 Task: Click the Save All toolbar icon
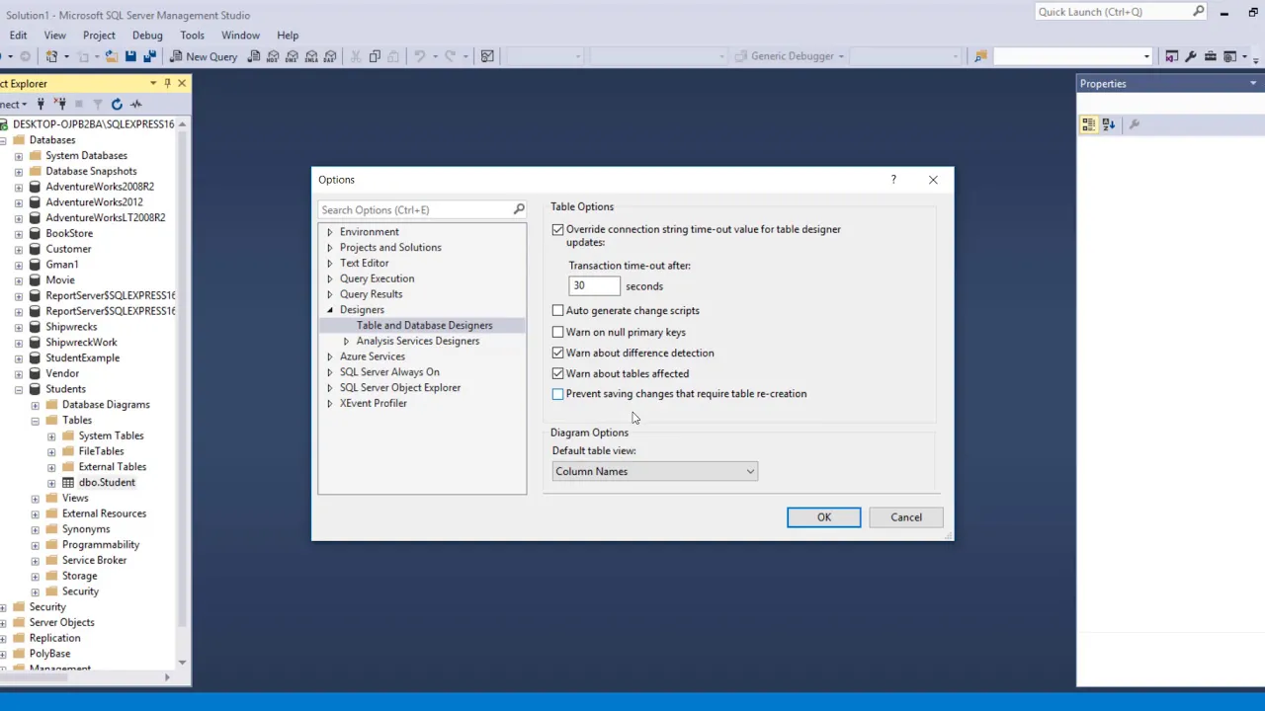[x=149, y=56]
